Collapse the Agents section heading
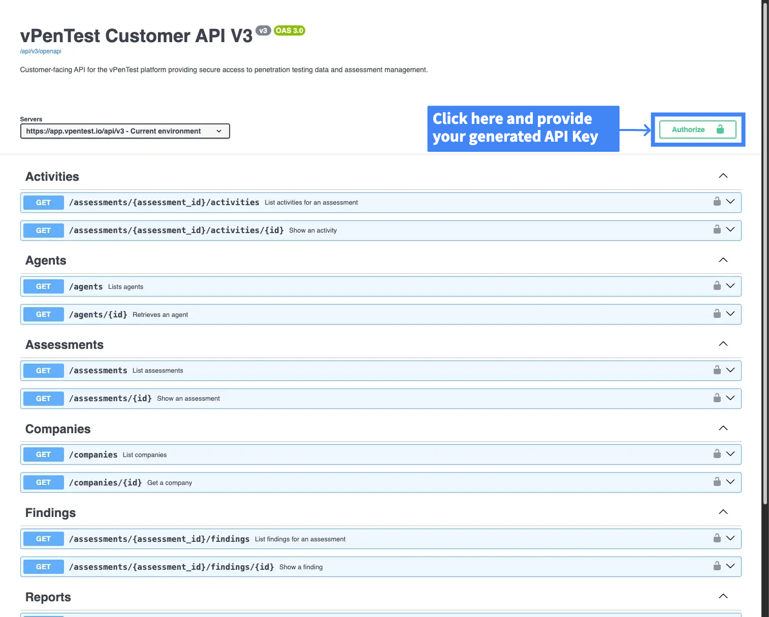This screenshot has width=769, height=617. [723, 261]
